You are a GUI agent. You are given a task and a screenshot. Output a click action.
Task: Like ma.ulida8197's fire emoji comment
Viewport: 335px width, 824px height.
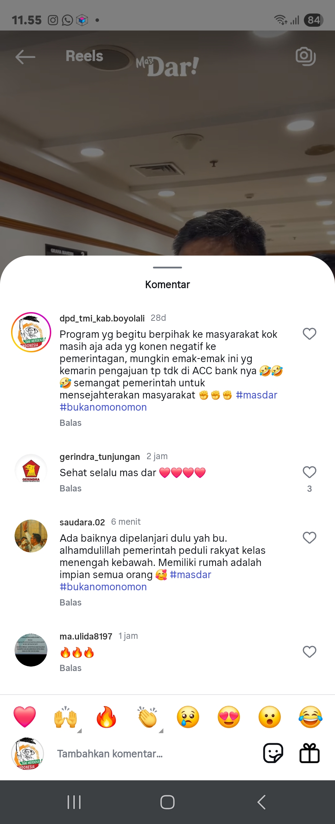309,652
